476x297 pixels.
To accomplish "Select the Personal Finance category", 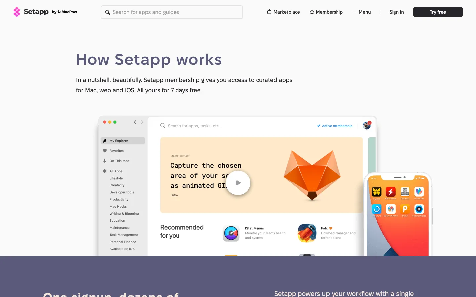I will 123,242.
